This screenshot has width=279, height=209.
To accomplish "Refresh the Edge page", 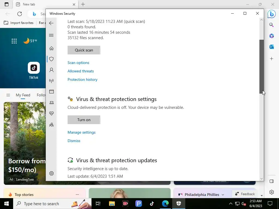I will (20, 14).
